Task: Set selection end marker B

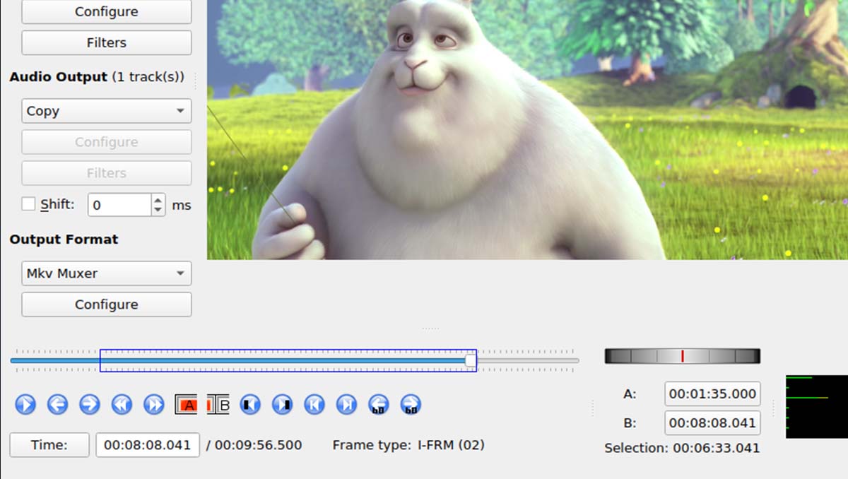Action: click(x=218, y=405)
